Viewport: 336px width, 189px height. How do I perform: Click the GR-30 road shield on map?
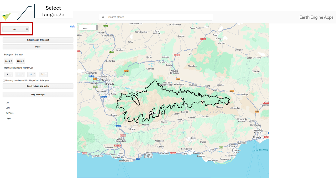point(104,97)
